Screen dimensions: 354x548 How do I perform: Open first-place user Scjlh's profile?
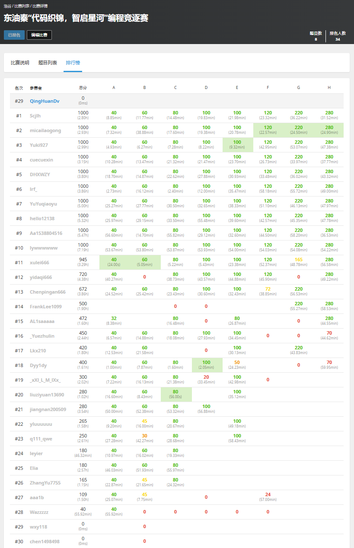[x=35, y=116]
